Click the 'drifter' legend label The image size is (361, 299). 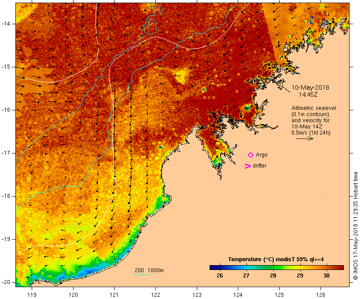(259, 166)
